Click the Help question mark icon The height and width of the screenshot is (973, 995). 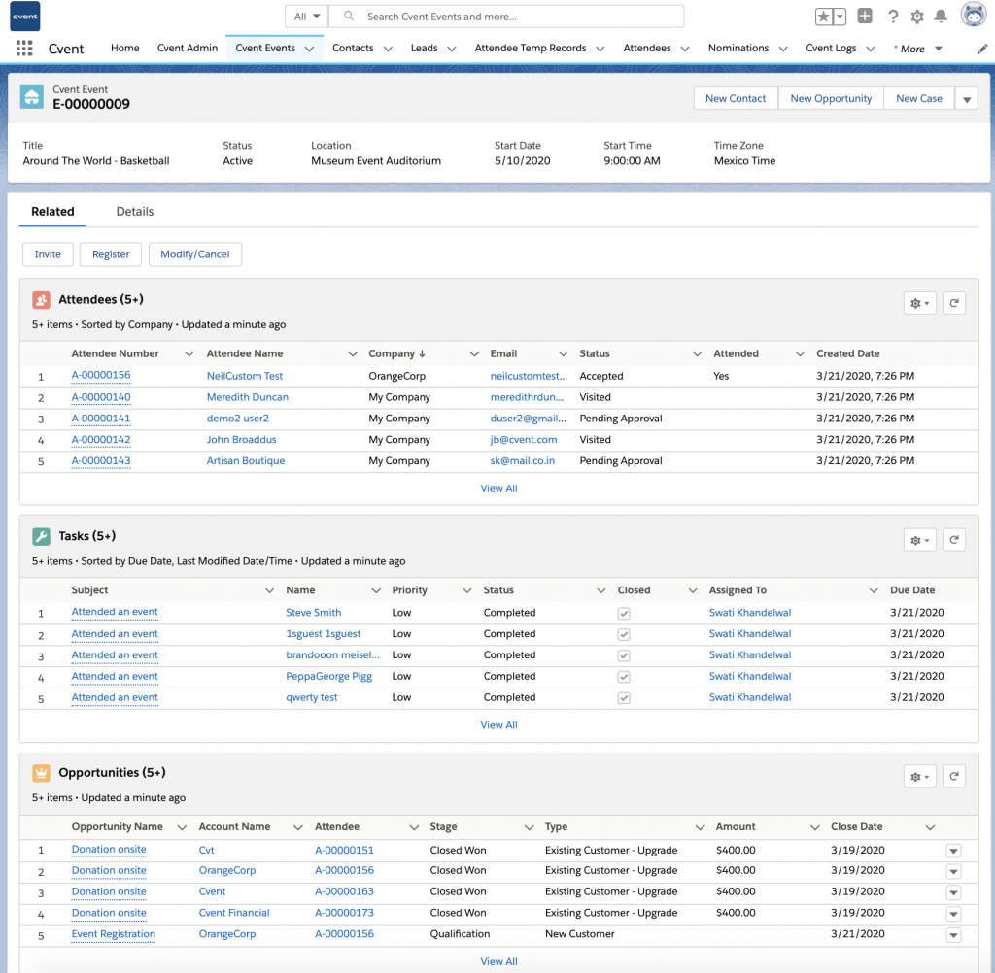tap(891, 16)
